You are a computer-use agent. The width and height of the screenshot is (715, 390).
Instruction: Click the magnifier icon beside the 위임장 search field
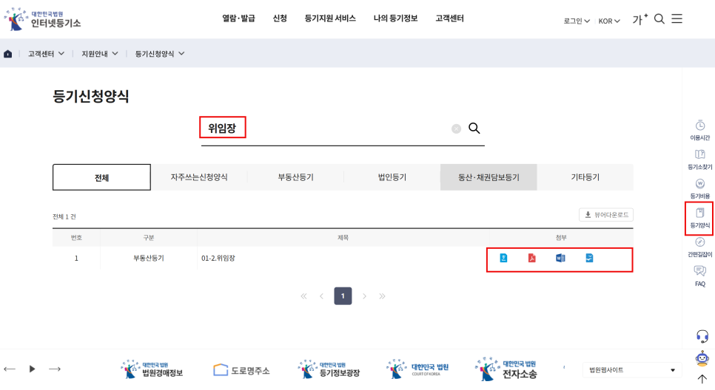pyautogui.click(x=474, y=129)
